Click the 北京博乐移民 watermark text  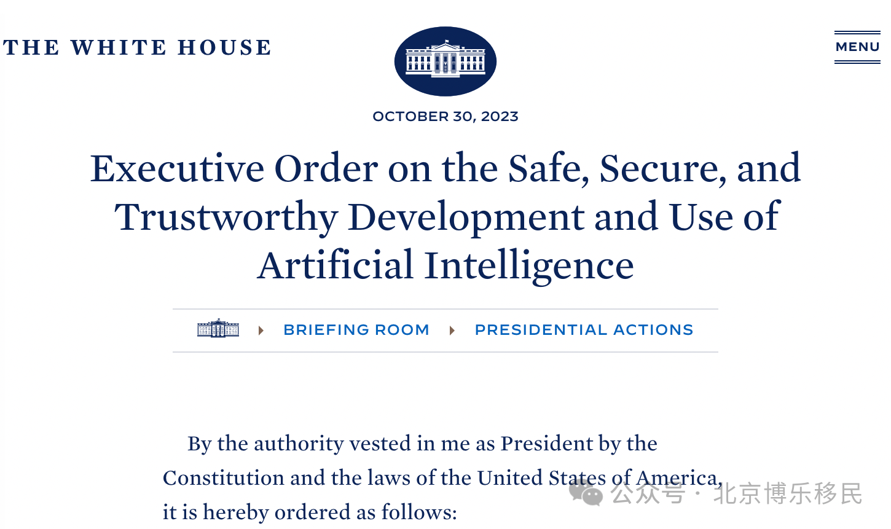pyautogui.click(x=788, y=493)
